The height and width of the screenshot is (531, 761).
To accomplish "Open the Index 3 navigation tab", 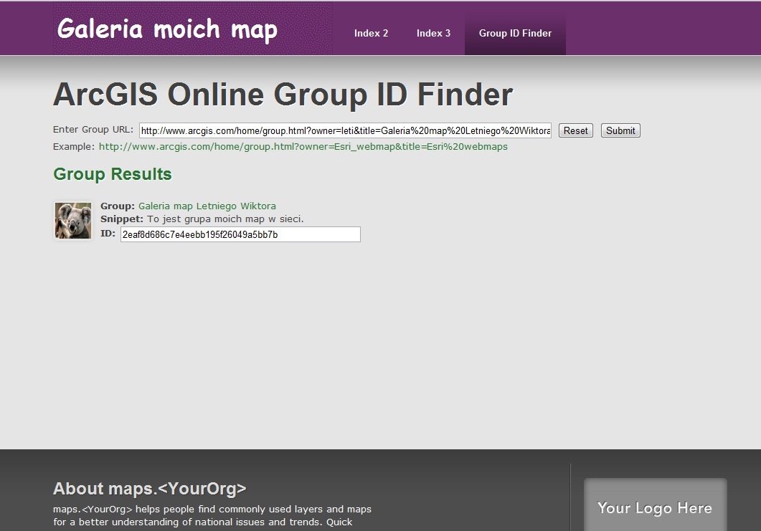I will pos(433,33).
